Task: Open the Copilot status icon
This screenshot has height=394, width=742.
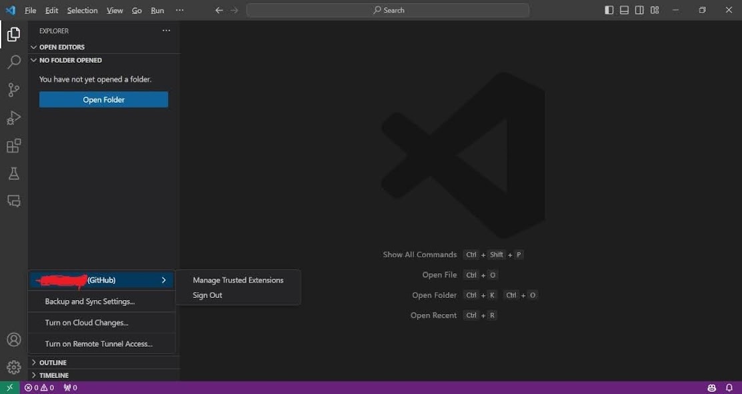Action: point(712,388)
